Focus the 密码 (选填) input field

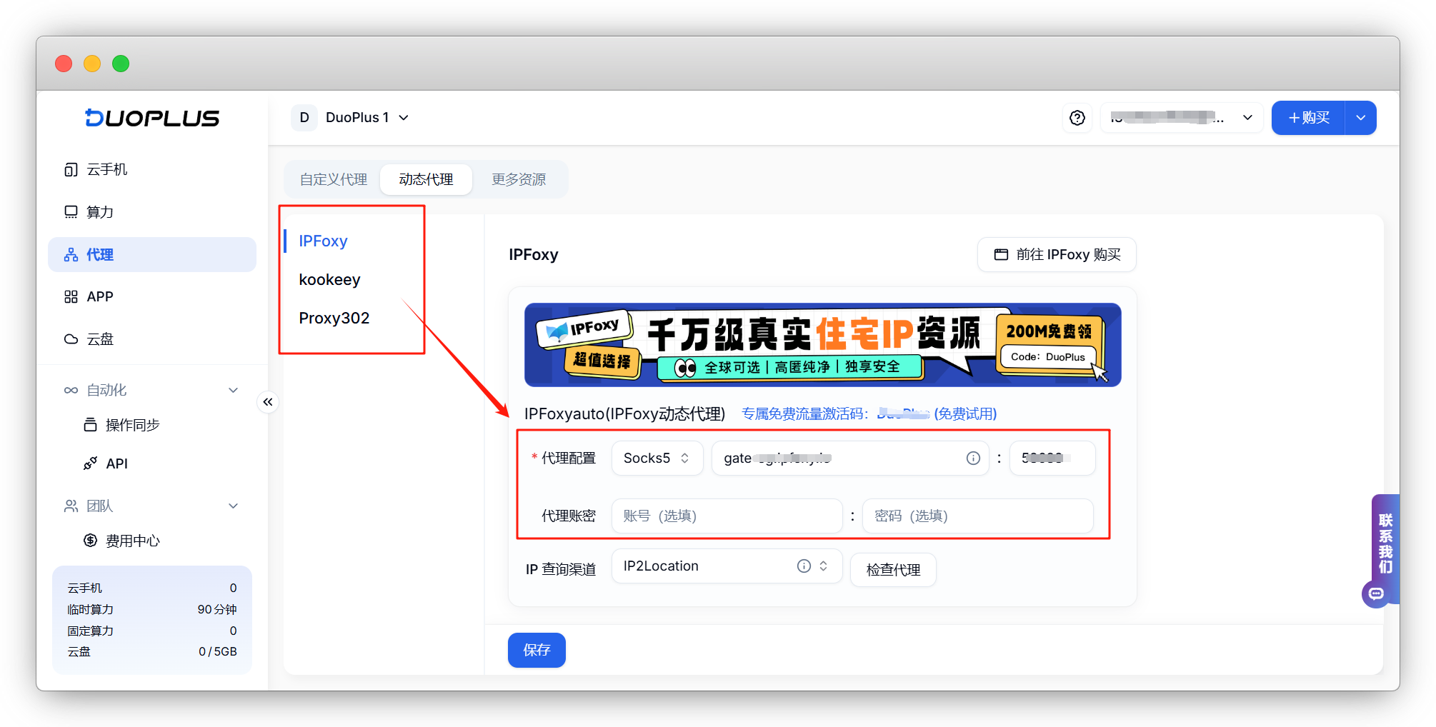pos(978,516)
